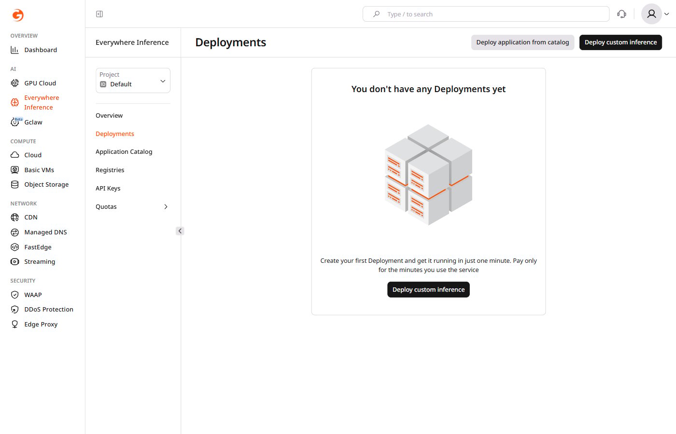Click the Managed DNS icon

(x=15, y=232)
